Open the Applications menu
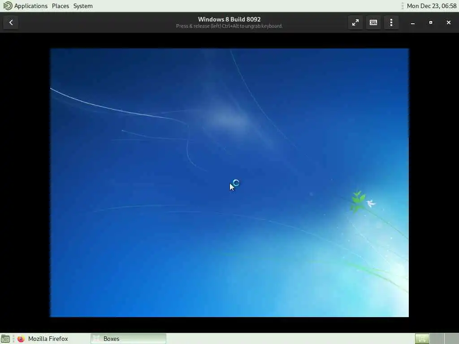 (31, 6)
